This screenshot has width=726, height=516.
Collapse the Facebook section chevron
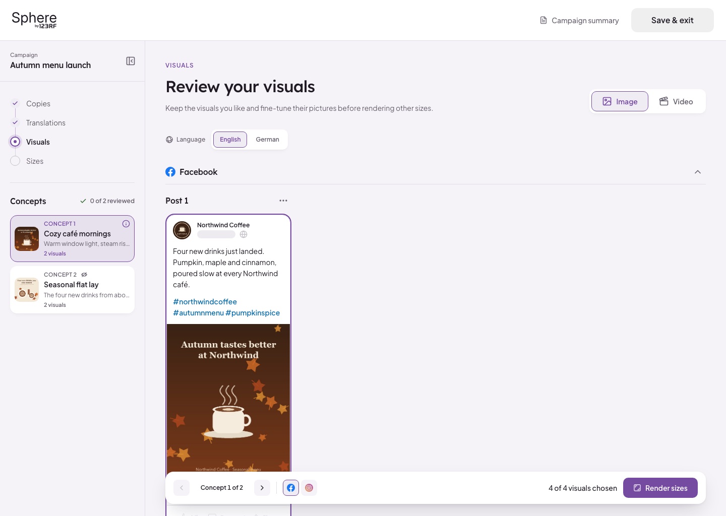(x=698, y=172)
